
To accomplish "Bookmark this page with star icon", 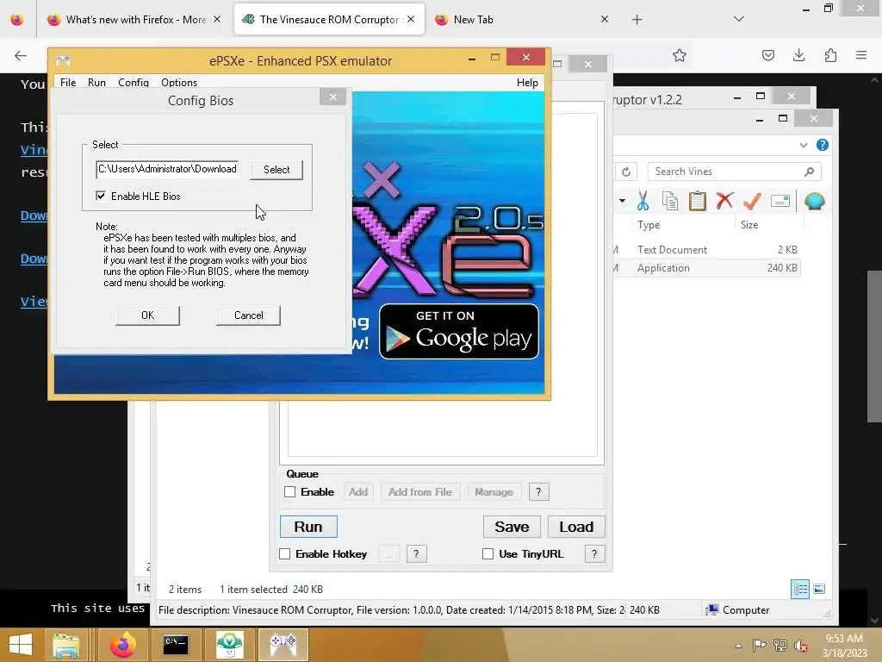I will (680, 55).
